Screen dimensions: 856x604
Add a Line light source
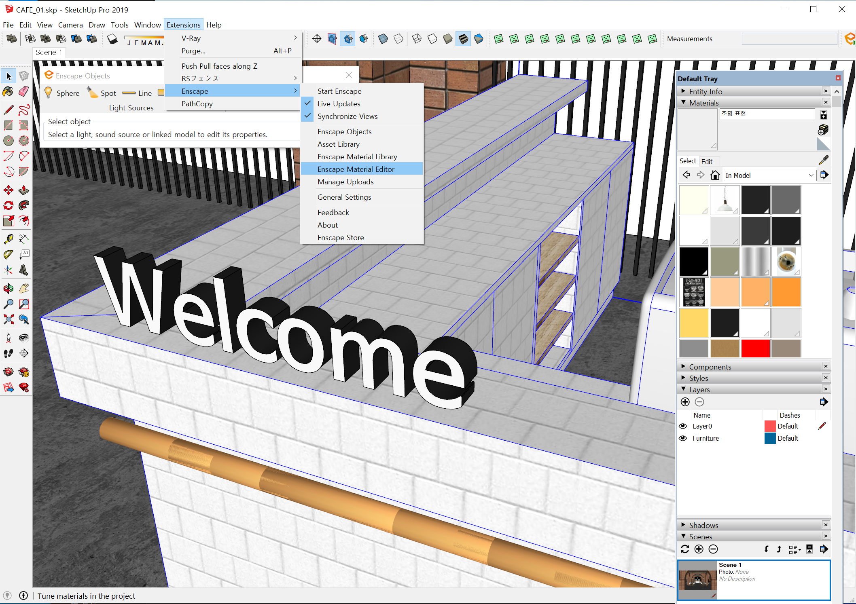tap(137, 93)
